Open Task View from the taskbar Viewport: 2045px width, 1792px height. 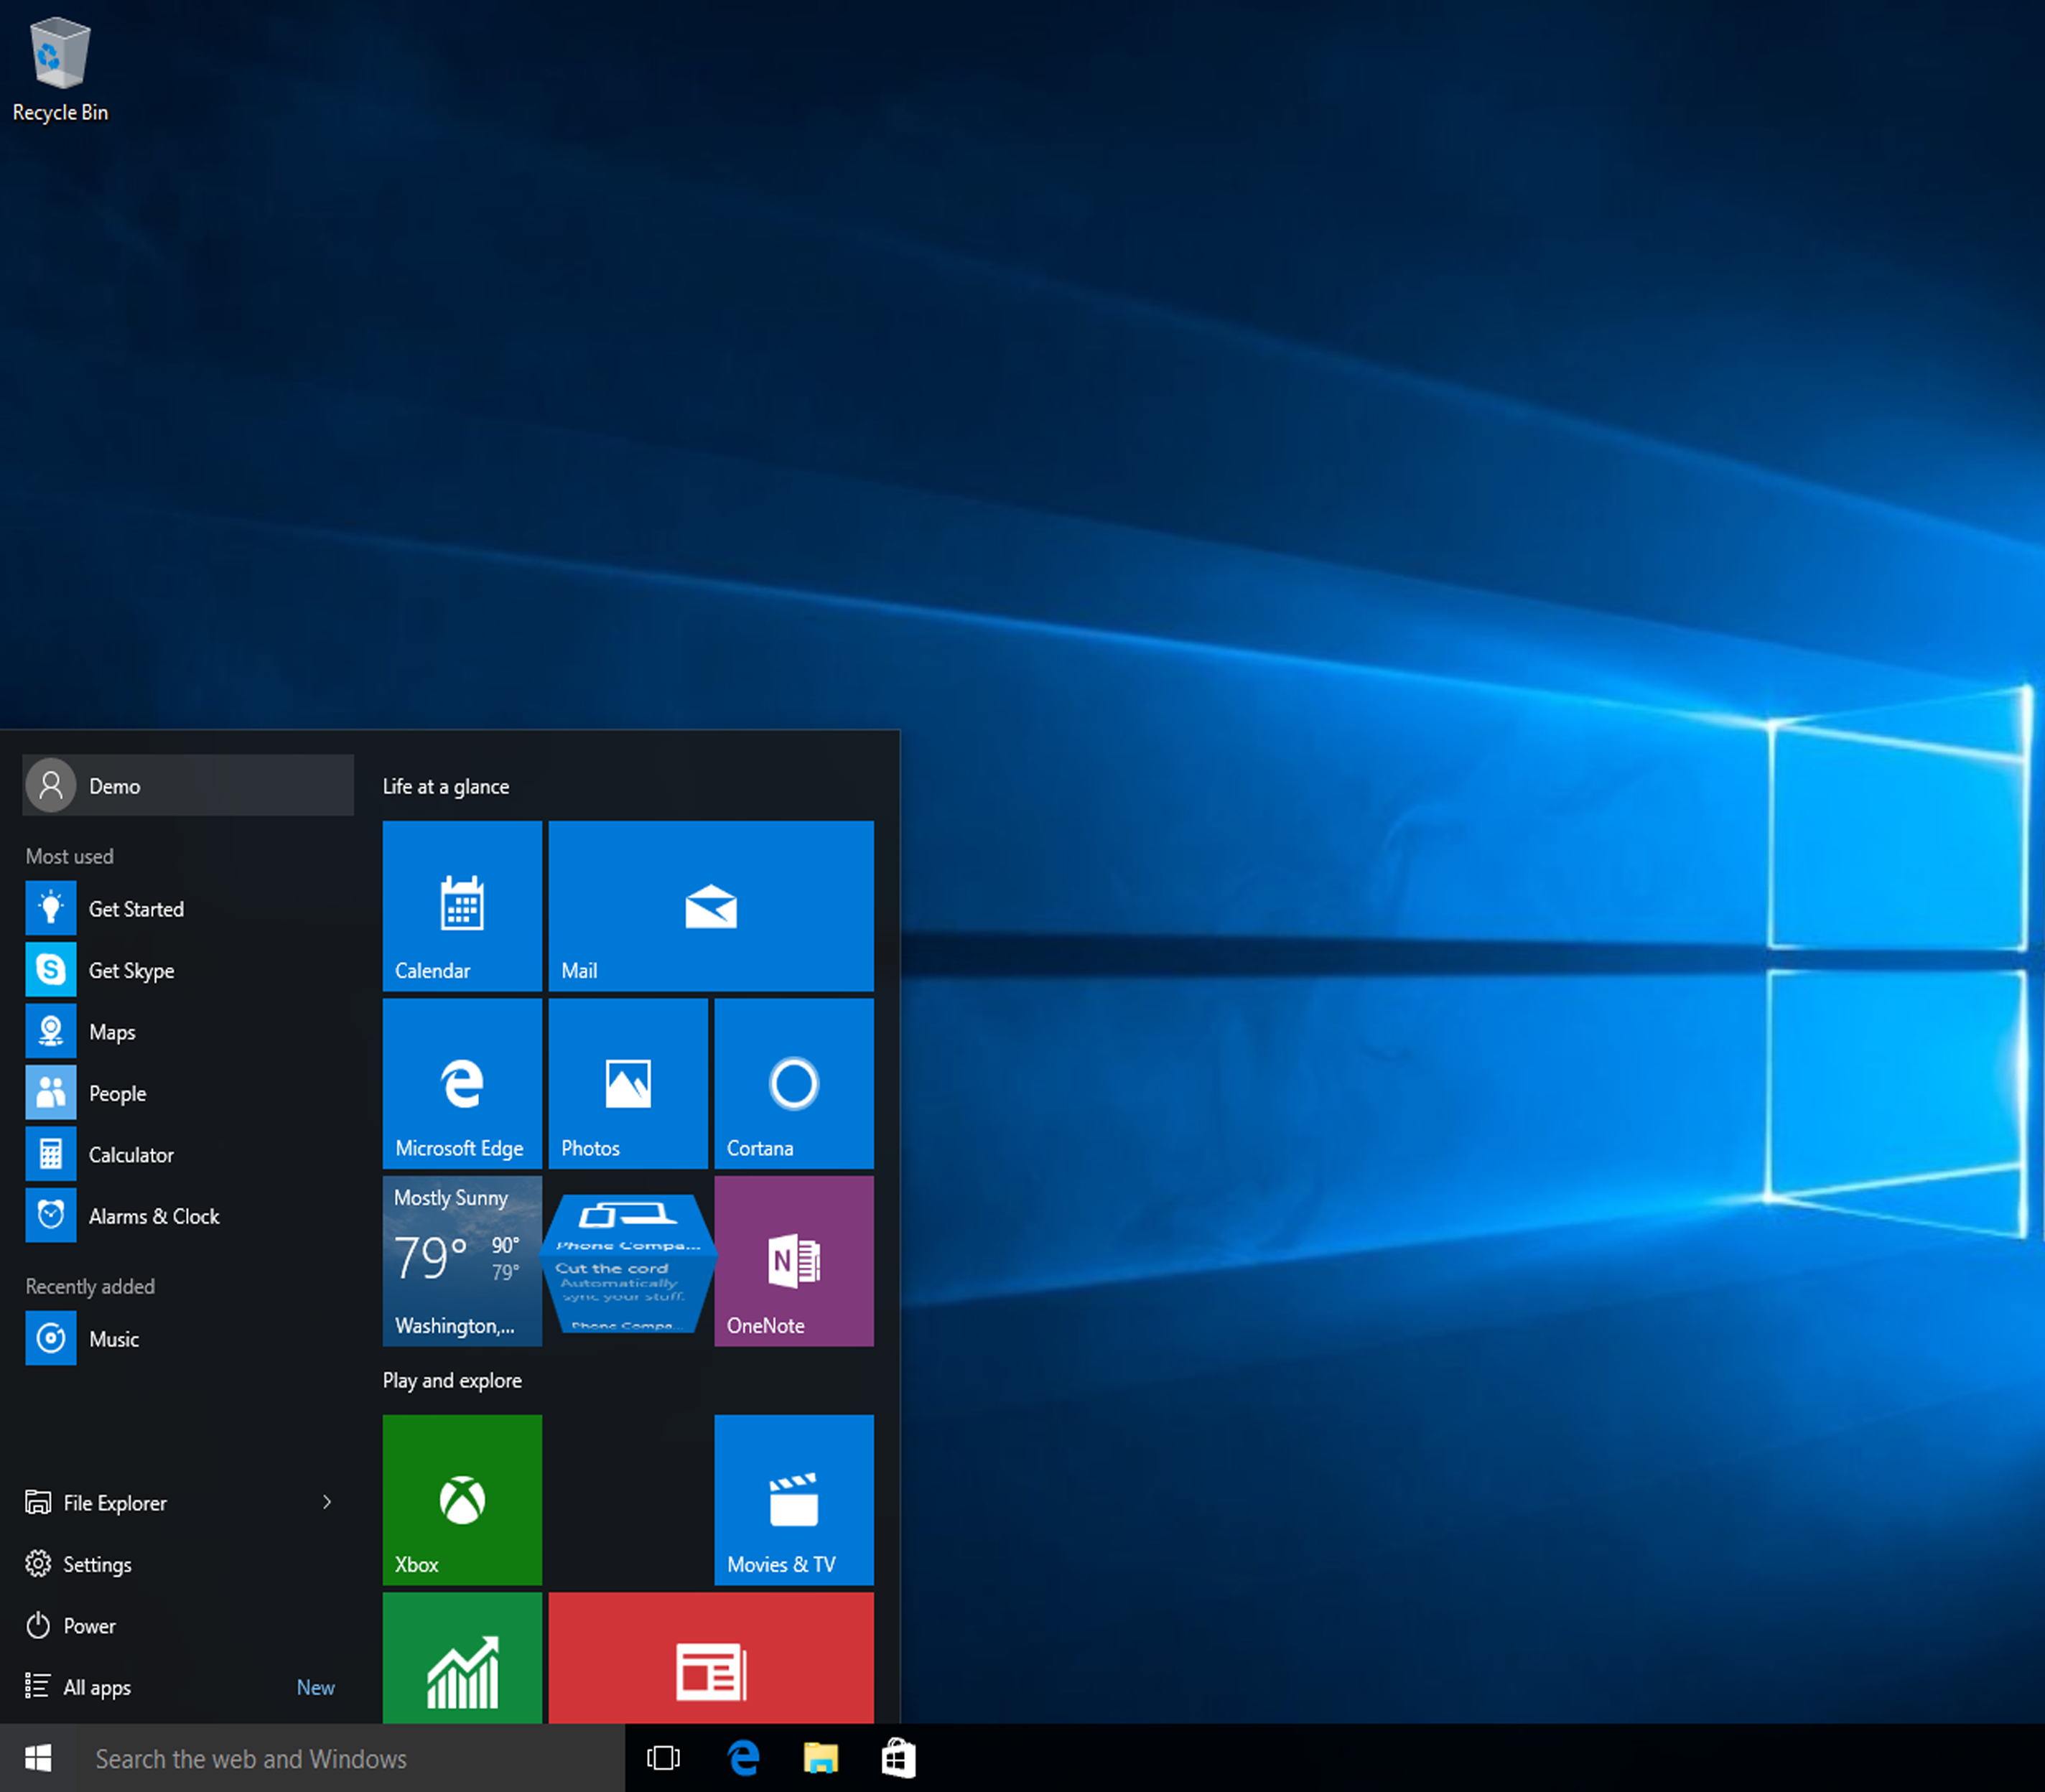[663, 1758]
